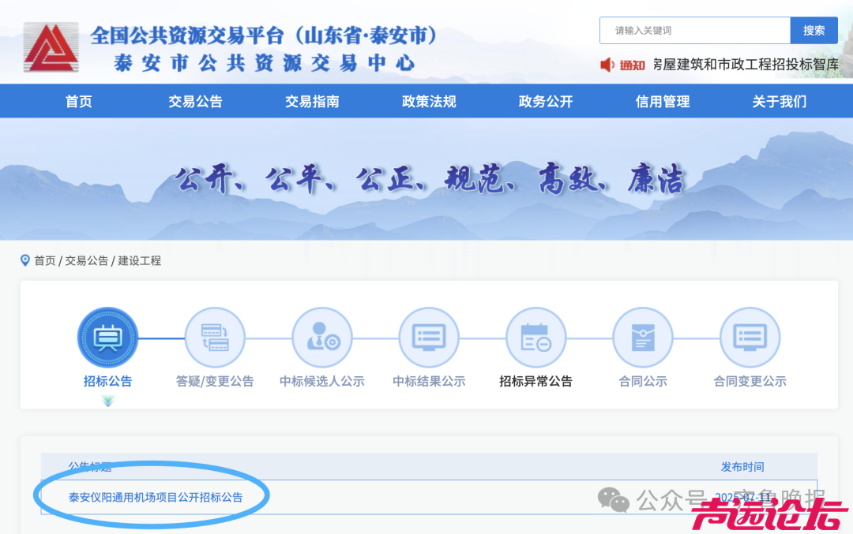853x534 pixels.
Task: Click the 泰安市公共资源交易中心 logo
Action: tap(51, 44)
